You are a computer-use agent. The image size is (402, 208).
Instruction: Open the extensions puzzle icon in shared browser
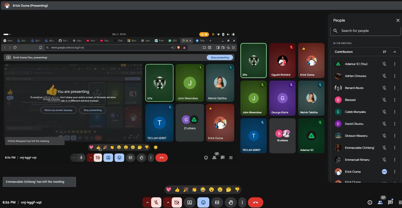204,47
